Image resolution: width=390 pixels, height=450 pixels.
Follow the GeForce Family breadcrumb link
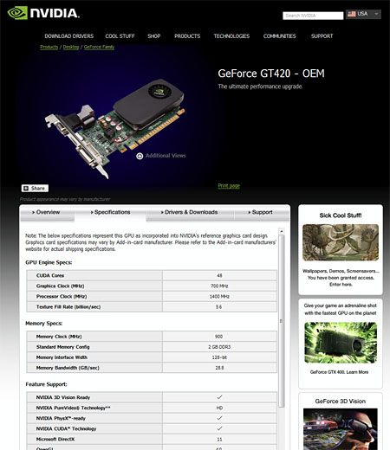99,47
